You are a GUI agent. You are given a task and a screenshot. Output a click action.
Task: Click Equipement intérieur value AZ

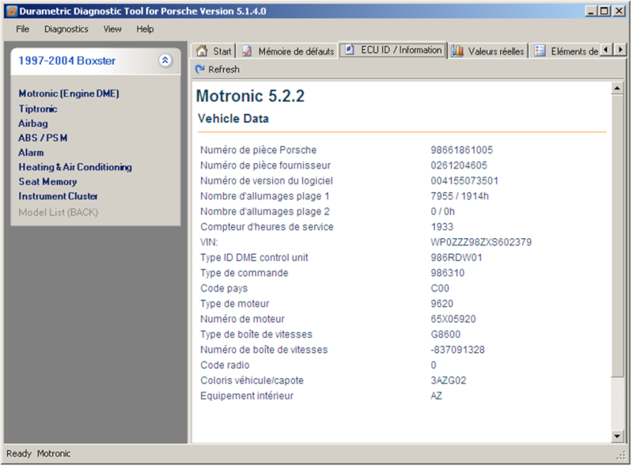[x=436, y=396]
